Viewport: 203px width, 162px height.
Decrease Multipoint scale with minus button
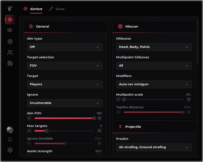point(118,99)
